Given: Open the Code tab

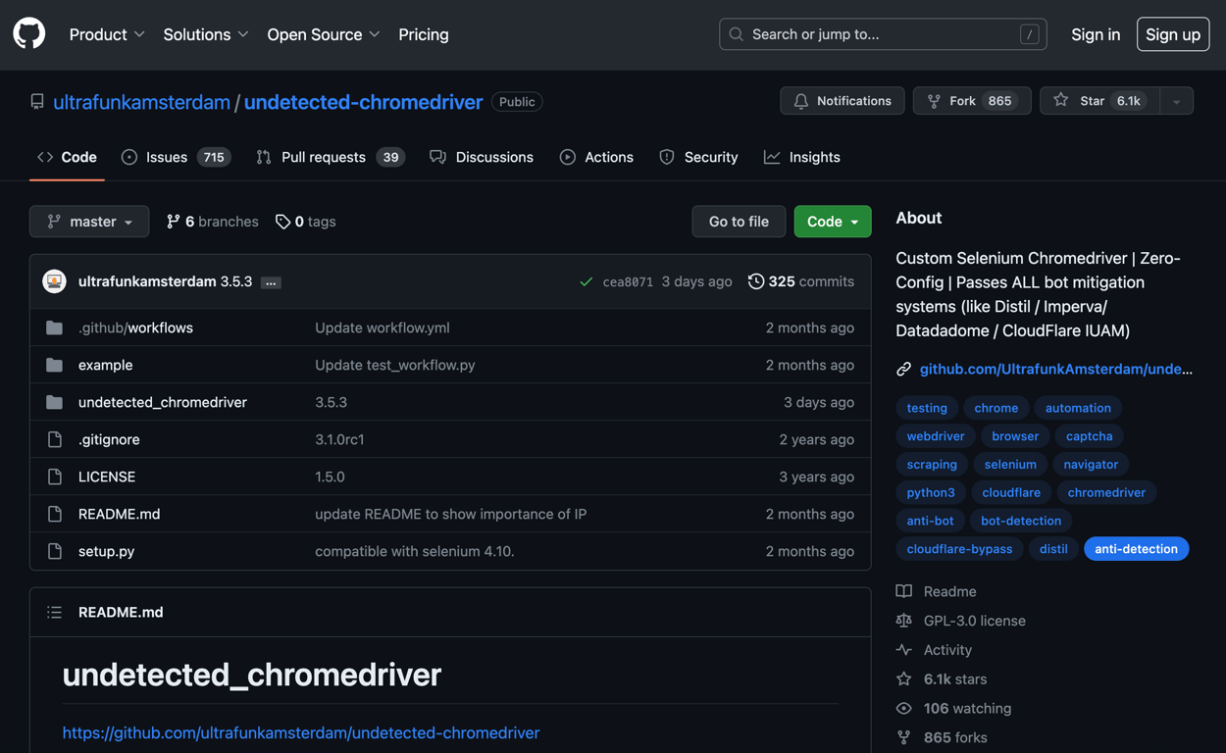Looking at the screenshot, I should coord(68,157).
